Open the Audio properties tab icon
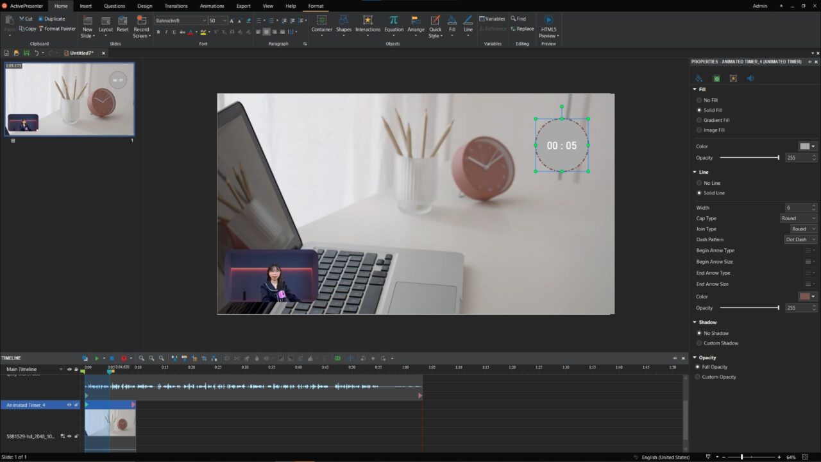The height and width of the screenshot is (462, 821). tap(749, 78)
